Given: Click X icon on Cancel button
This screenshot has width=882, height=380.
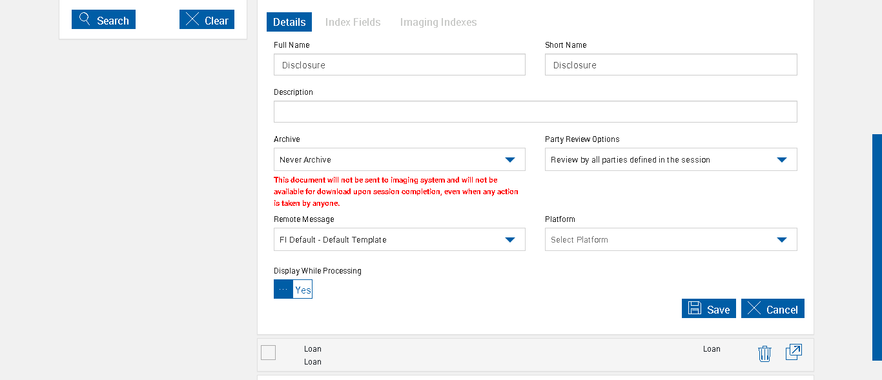Looking at the screenshot, I should tap(754, 308).
